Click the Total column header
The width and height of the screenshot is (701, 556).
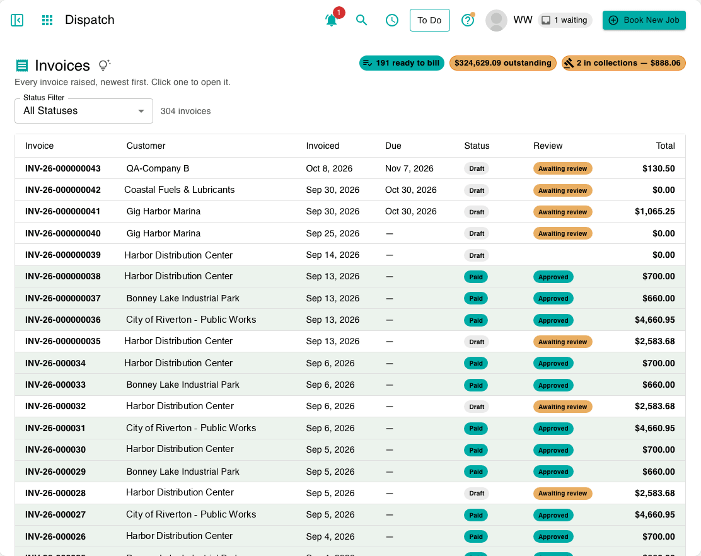click(665, 146)
